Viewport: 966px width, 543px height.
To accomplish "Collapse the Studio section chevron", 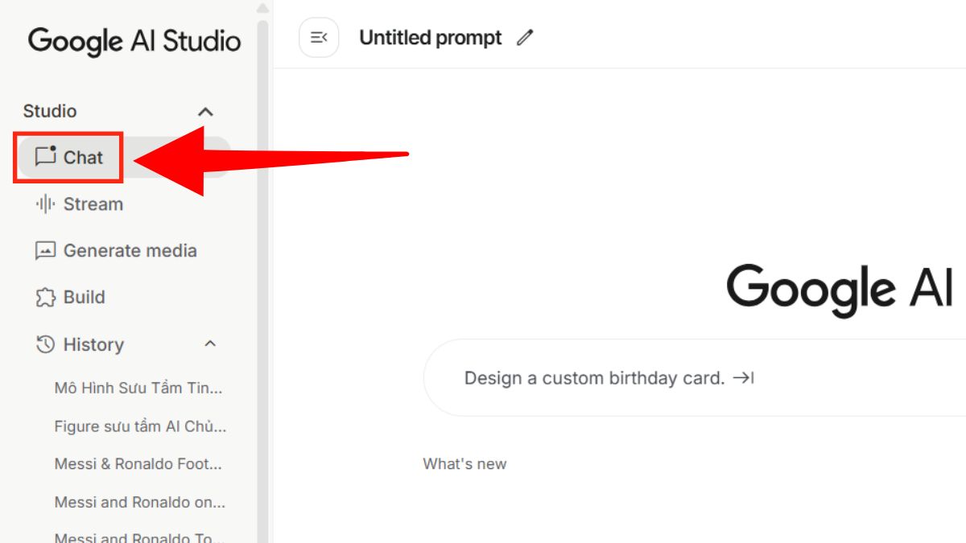I will coord(206,112).
